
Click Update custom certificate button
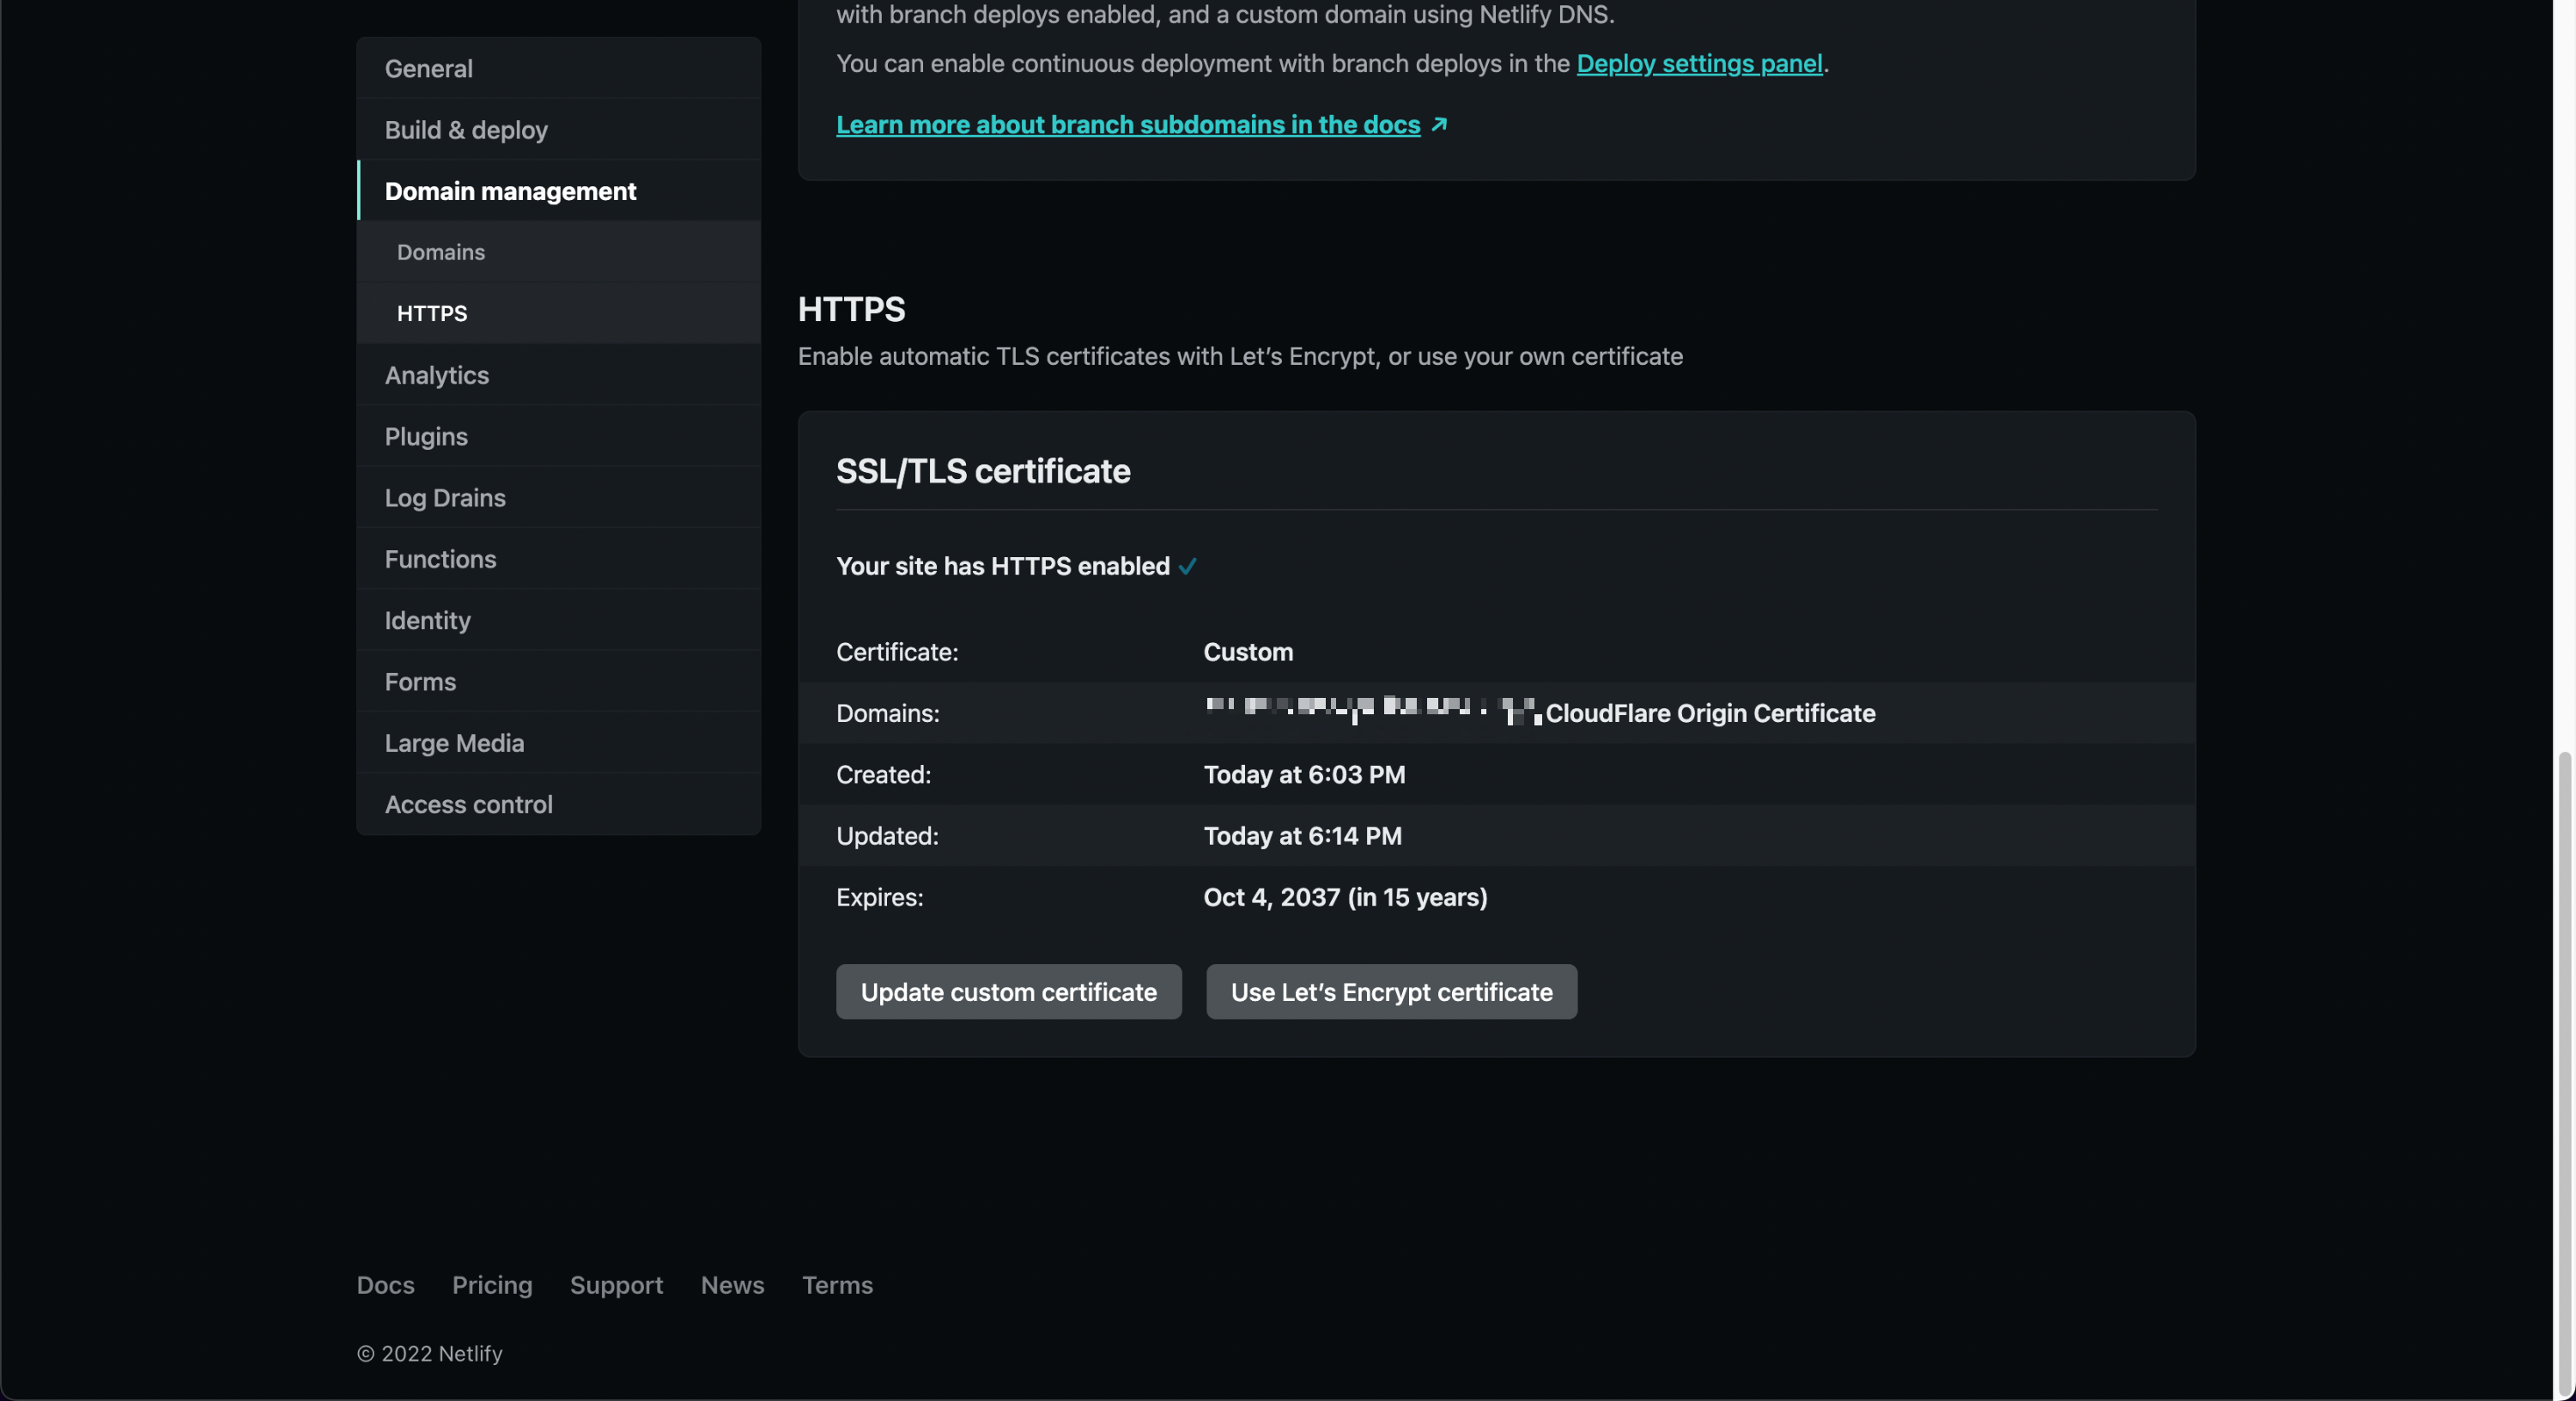point(1008,992)
